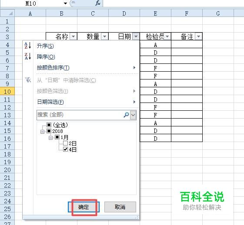Collapse the 2018 tree node
Image resolution: width=244 pixels, height=225 pixels.
click(x=42, y=132)
